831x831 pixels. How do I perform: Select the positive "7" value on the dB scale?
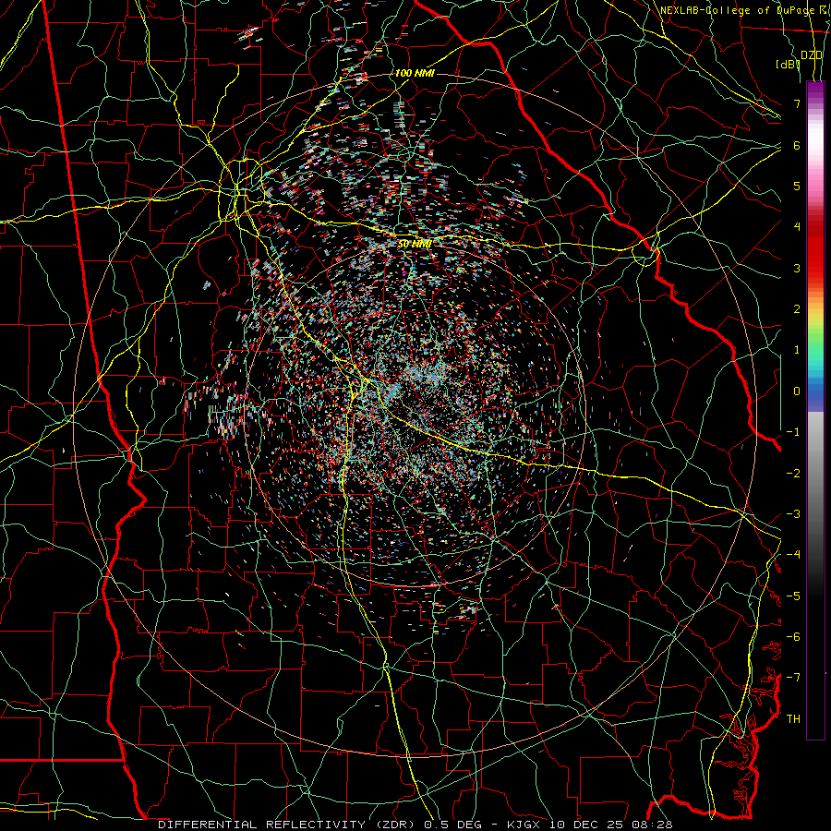click(797, 103)
